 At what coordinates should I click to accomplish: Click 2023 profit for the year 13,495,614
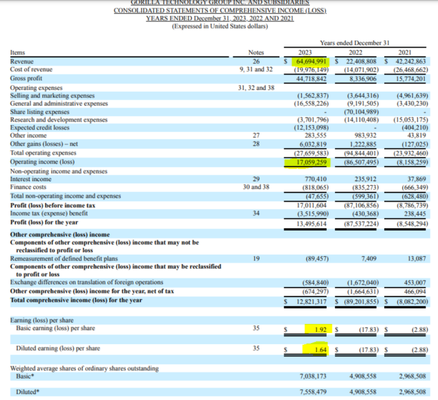(311, 224)
